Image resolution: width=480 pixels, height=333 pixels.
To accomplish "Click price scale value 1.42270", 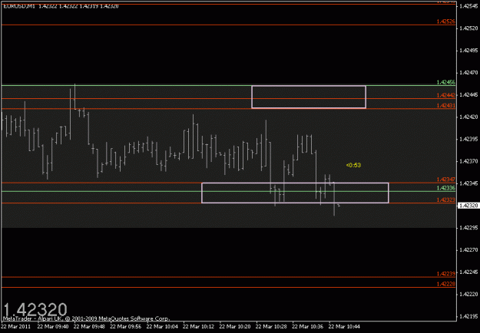I will pos(468,250).
